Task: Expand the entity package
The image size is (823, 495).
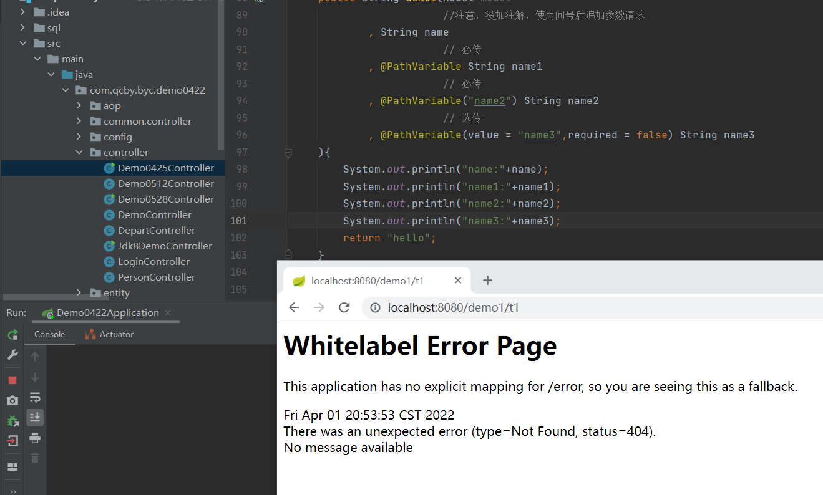Action: coord(78,292)
